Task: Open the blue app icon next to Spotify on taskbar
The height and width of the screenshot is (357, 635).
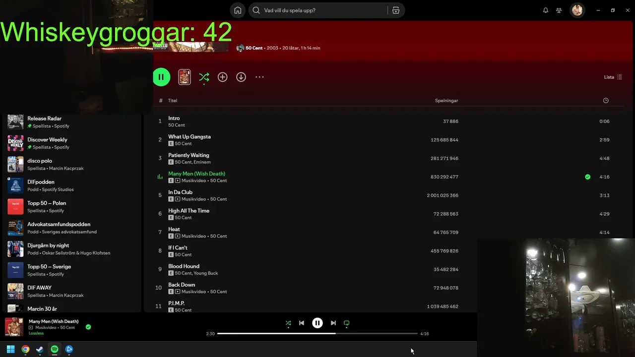Action: click(69, 349)
